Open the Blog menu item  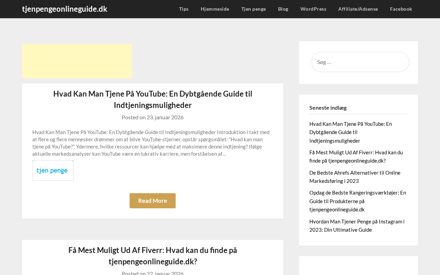point(283,9)
